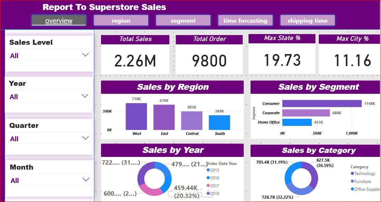Click the Total Sales 2.26M card
The image size is (381, 202).
[135, 60]
